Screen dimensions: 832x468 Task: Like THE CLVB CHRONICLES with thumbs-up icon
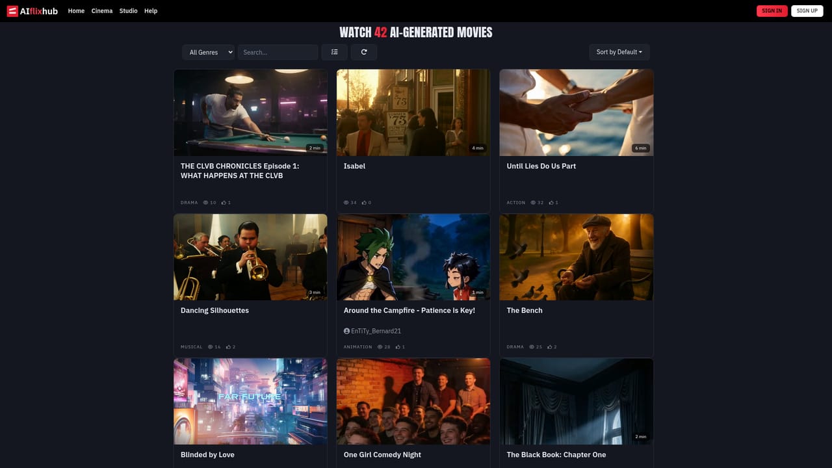tap(224, 203)
